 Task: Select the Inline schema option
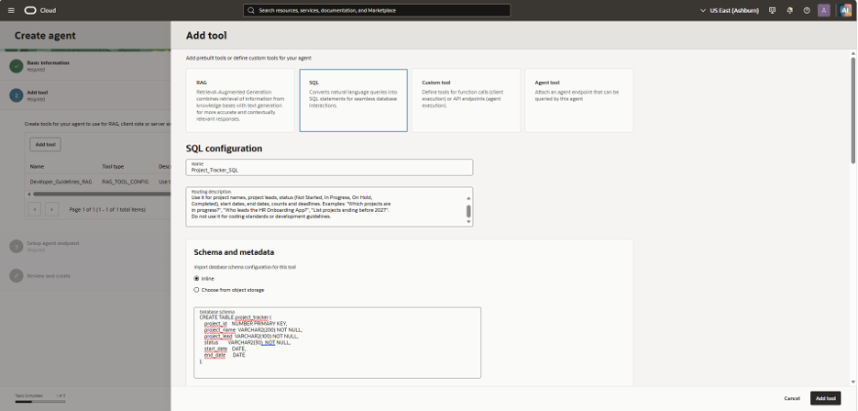[x=196, y=278]
